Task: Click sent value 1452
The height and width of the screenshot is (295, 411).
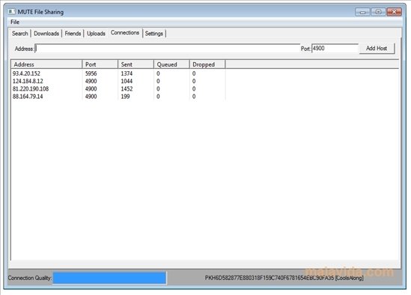Action: 127,89
